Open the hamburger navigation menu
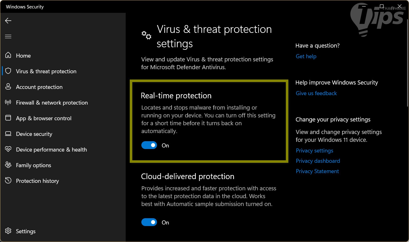The width and height of the screenshot is (409, 242). click(8, 37)
